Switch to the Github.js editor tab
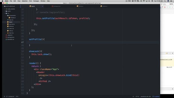This screenshot has width=174, height=98. [x=80, y=6]
